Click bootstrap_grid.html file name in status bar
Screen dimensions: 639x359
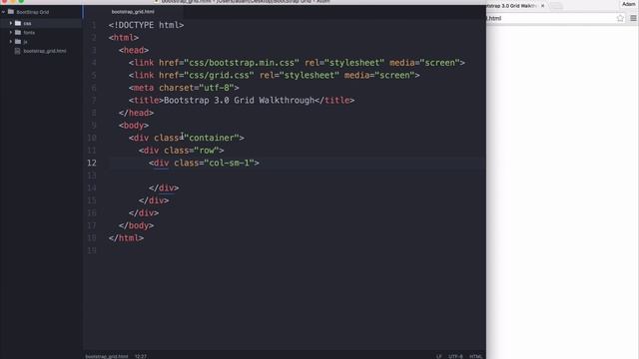(x=107, y=356)
